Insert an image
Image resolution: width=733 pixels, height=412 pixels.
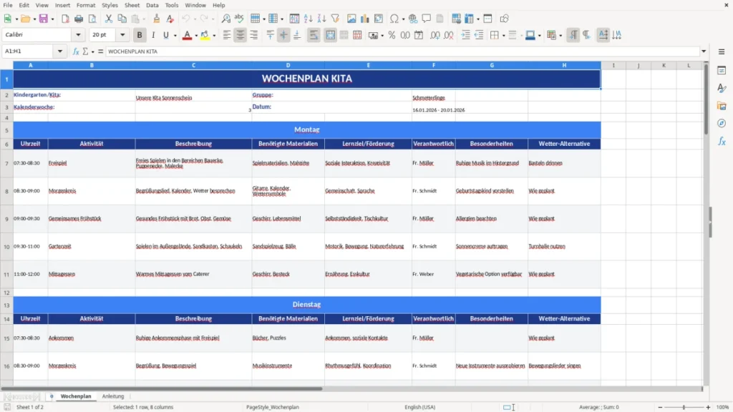click(351, 19)
